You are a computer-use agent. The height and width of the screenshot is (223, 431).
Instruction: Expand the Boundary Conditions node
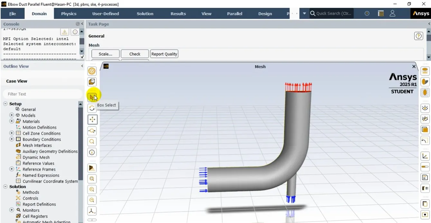point(12,139)
